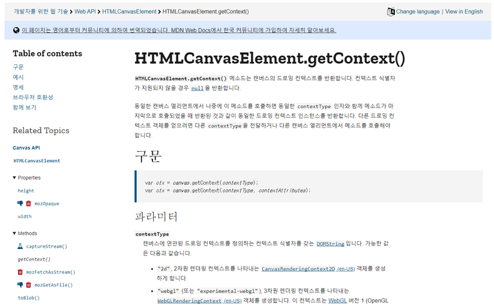Jump to 브라우저 호환성 section

coord(33,97)
